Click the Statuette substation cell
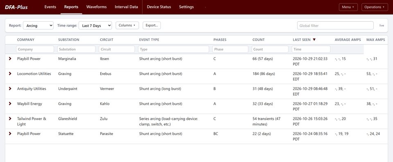The height and width of the screenshot is (162, 393). [66, 134]
